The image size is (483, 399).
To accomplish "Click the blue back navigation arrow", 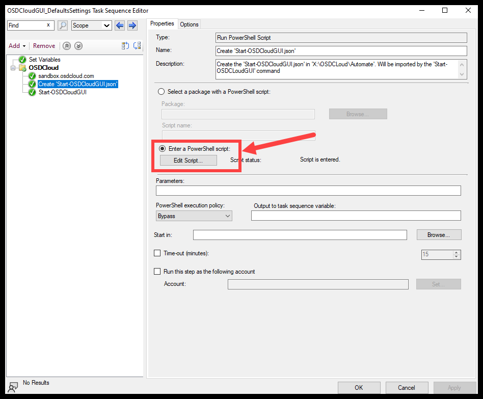I will click(120, 25).
